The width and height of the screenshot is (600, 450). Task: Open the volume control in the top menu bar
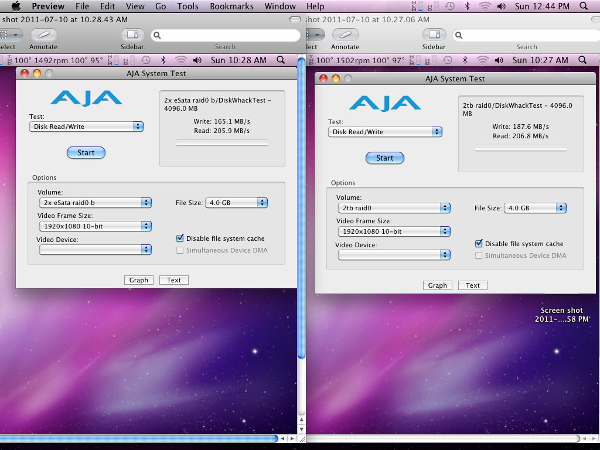click(502, 6)
